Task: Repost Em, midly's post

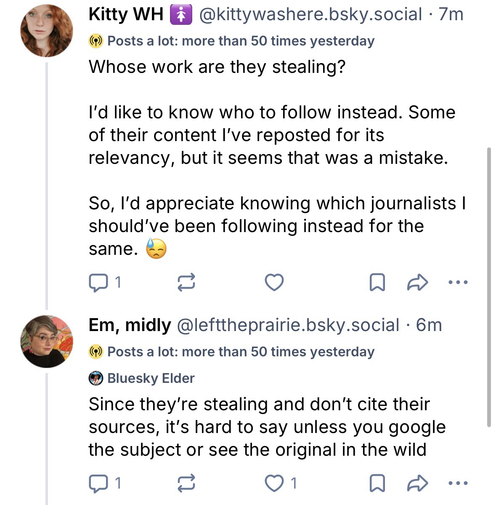Action: pos(186,483)
